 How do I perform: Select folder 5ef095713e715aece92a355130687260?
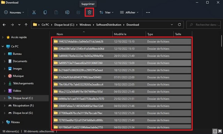tap(122, 63)
